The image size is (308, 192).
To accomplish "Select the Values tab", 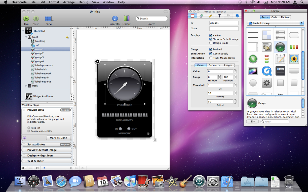I will tap(201, 65).
